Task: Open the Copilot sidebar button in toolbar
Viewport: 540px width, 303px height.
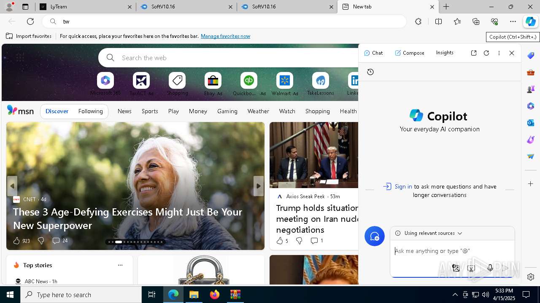Action: 531,21
